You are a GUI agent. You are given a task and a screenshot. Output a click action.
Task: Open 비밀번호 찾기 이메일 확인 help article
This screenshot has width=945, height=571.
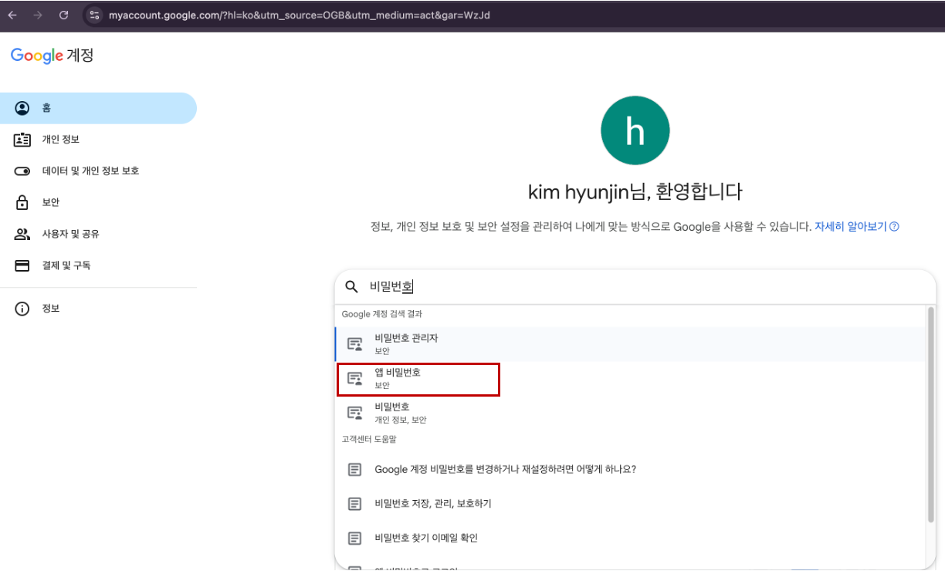click(630, 538)
